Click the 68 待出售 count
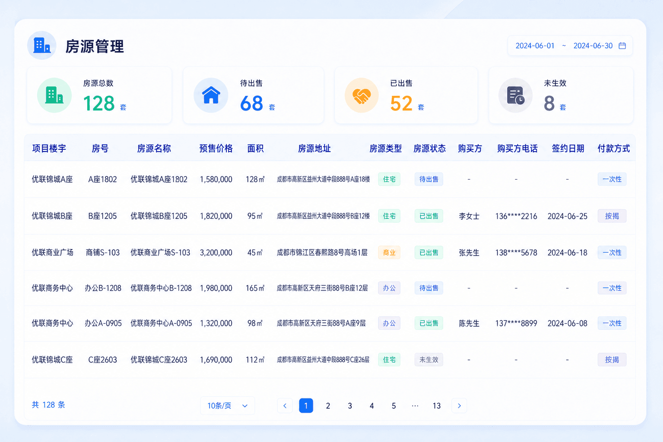 252,103
